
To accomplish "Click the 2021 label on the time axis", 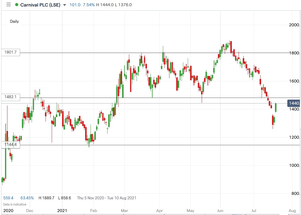I will tap(62, 211).
